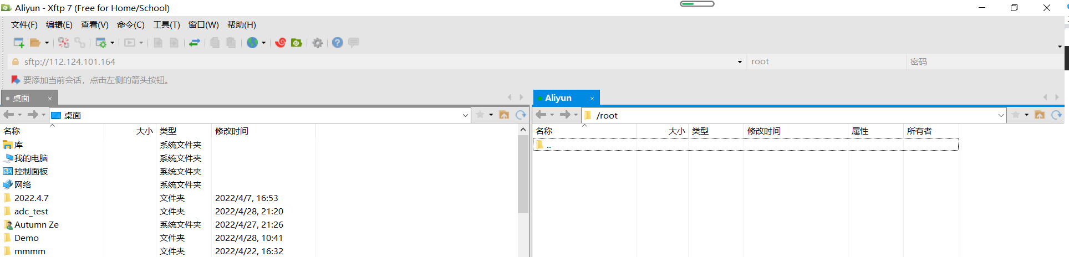Click the Open Session folder icon
The height and width of the screenshot is (257, 1069).
(x=35, y=43)
